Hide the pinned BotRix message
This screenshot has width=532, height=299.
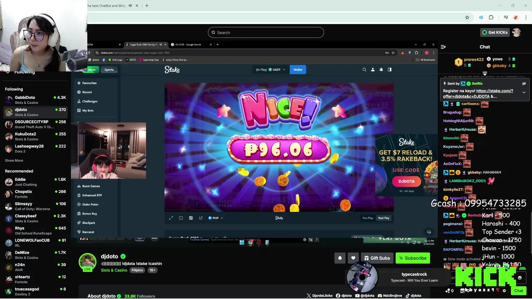(524, 83)
